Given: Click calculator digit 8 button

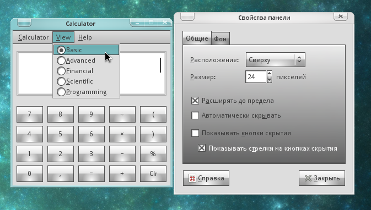Looking at the screenshot, I should [x=61, y=114].
